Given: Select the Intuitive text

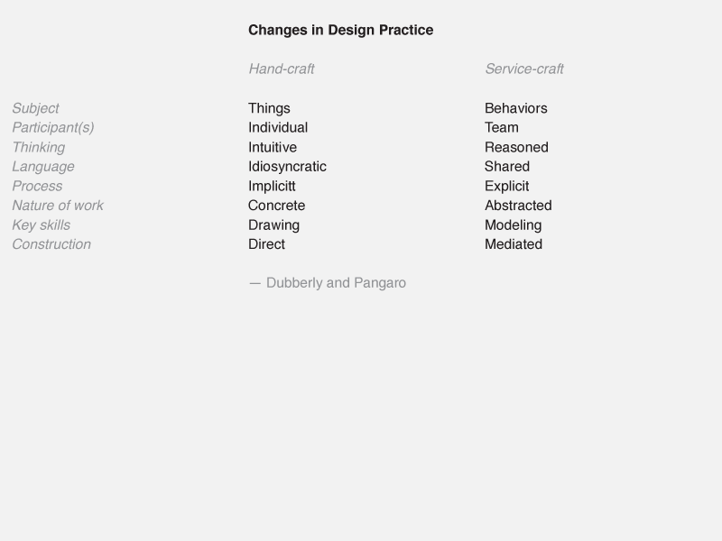Looking at the screenshot, I should coord(273,147).
